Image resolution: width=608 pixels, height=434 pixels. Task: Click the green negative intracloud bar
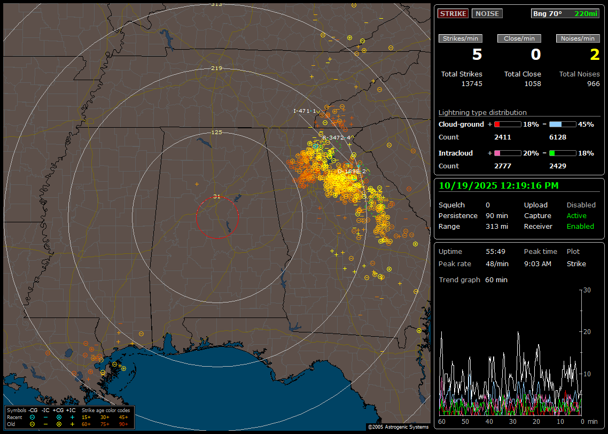point(562,153)
